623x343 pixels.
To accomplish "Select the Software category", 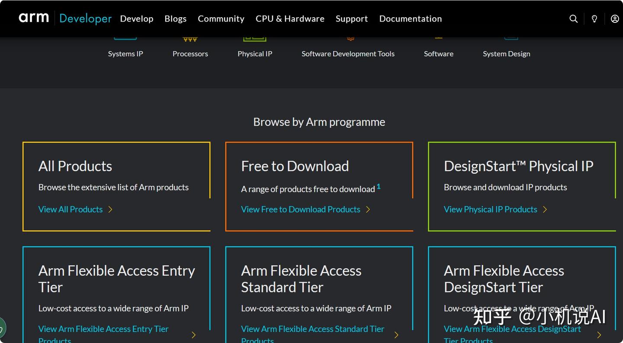I will 439,54.
